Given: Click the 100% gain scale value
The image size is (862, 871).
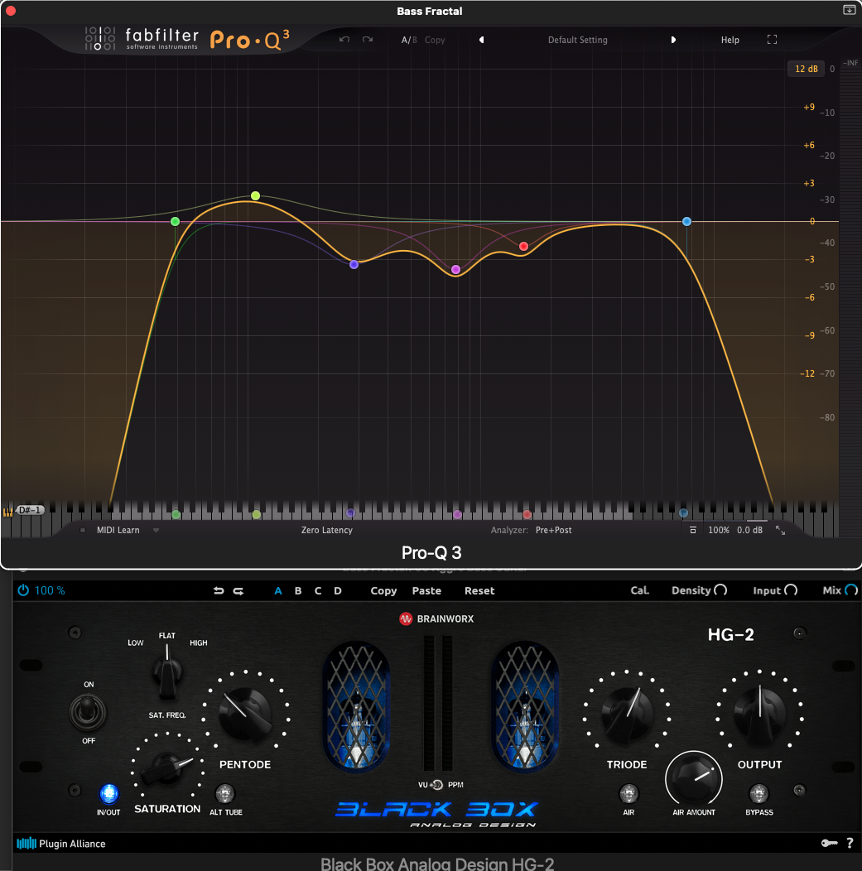Looking at the screenshot, I should [x=719, y=530].
